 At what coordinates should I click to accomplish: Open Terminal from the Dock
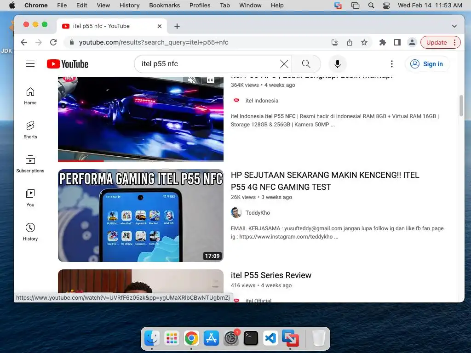coord(251,338)
